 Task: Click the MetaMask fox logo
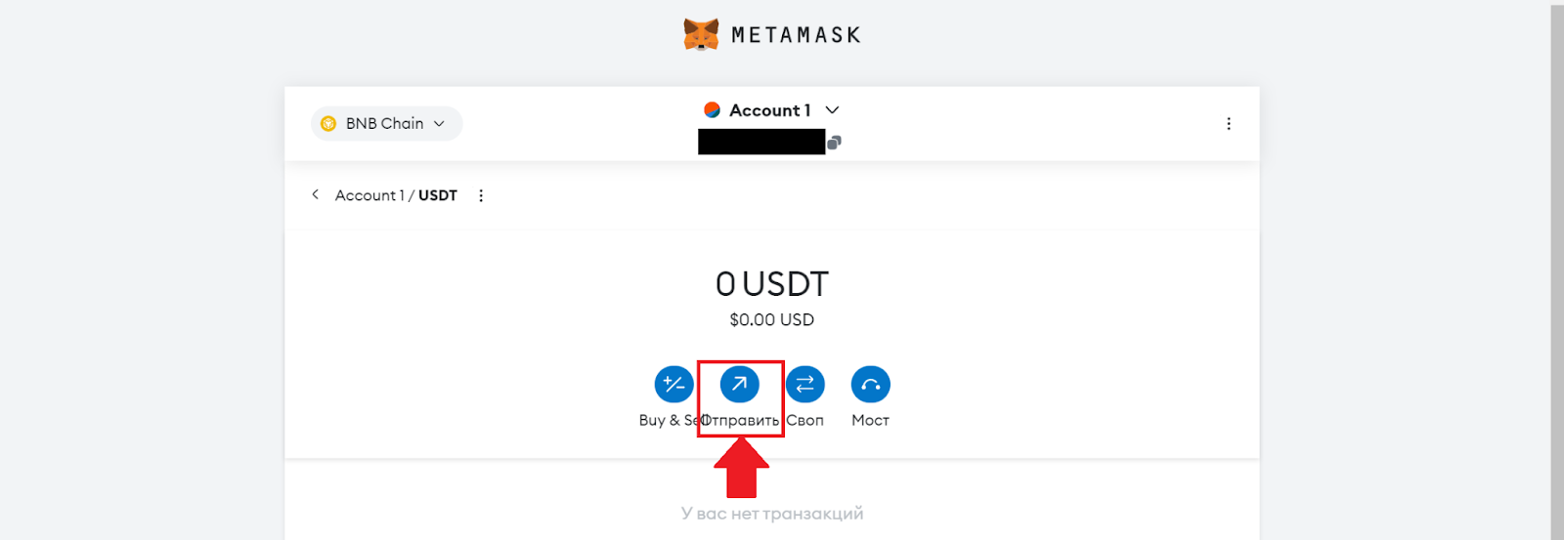701,34
